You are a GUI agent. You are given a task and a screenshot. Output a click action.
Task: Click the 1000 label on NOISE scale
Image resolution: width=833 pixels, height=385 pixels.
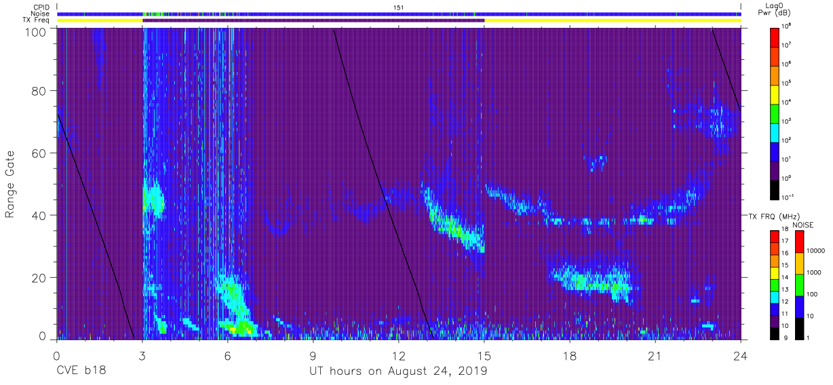coord(814,272)
